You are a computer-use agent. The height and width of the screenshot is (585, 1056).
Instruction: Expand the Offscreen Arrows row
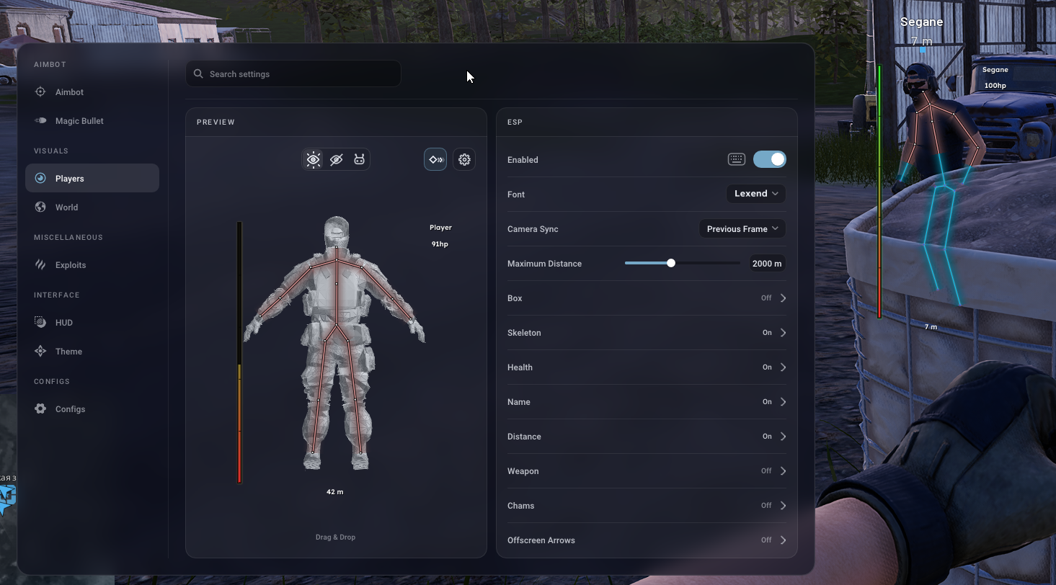(x=647, y=540)
